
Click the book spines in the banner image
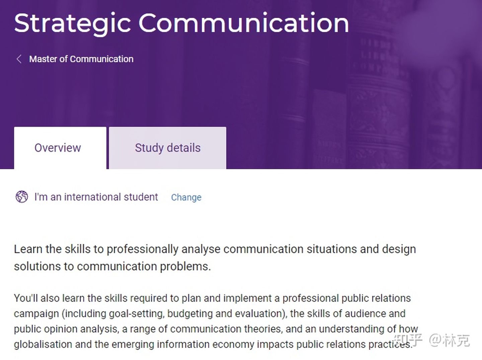point(378,100)
